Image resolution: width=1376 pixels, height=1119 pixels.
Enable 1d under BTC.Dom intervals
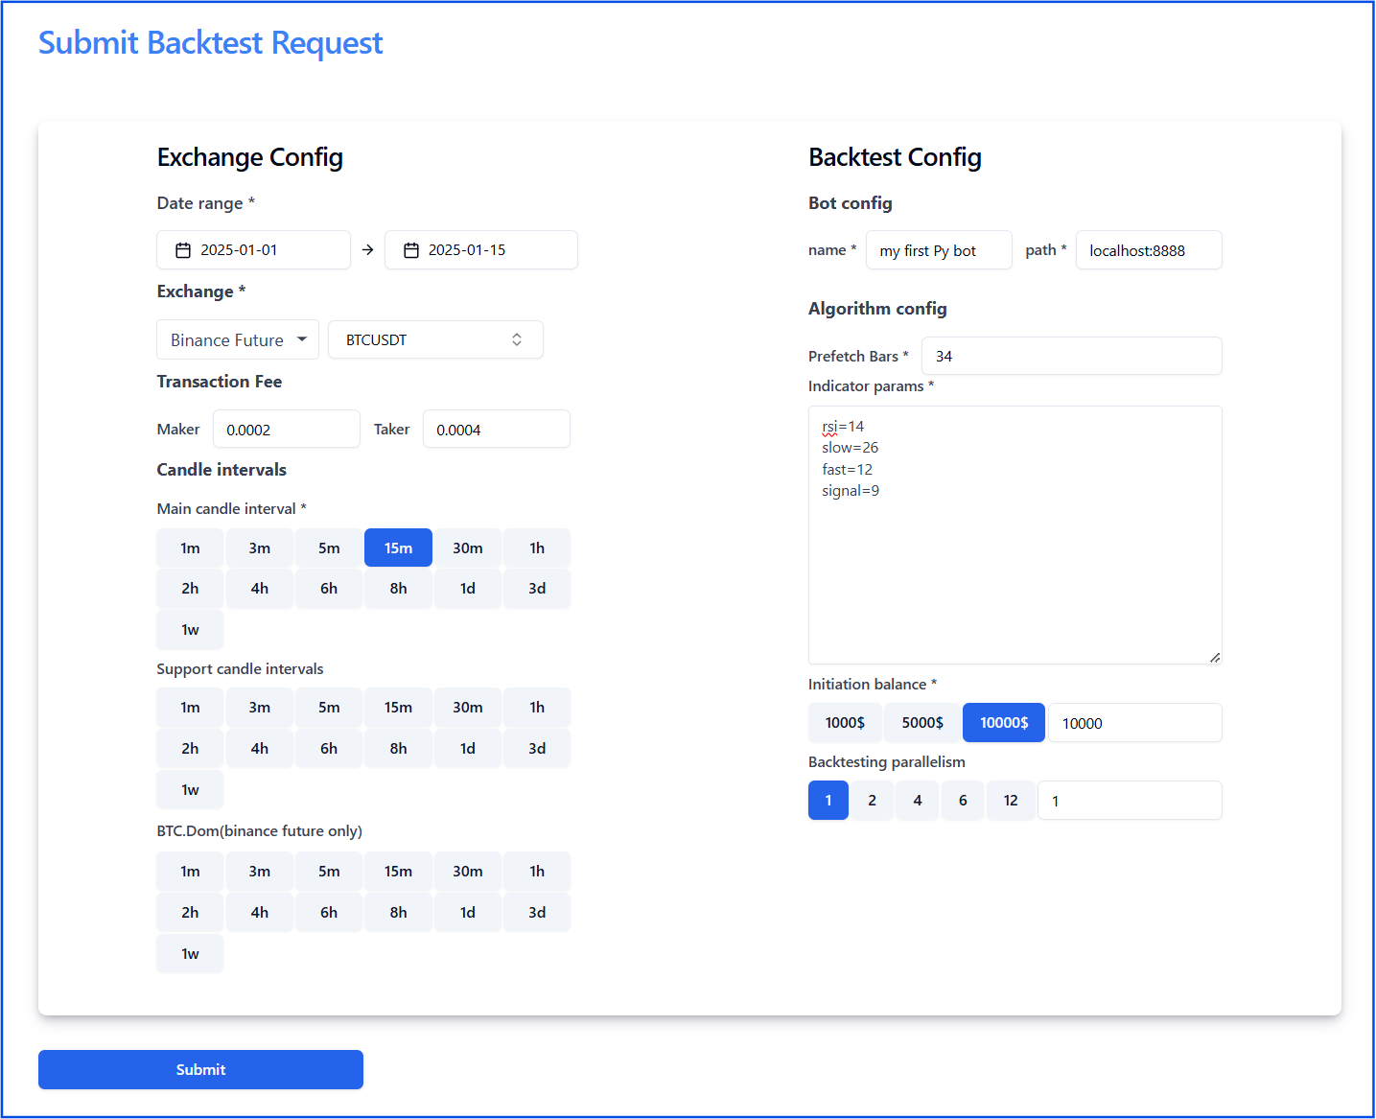coord(468,913)
